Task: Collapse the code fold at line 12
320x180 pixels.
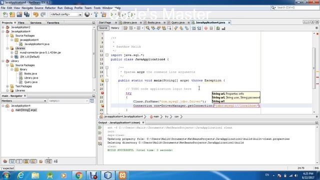Action: tap(106, 55)
